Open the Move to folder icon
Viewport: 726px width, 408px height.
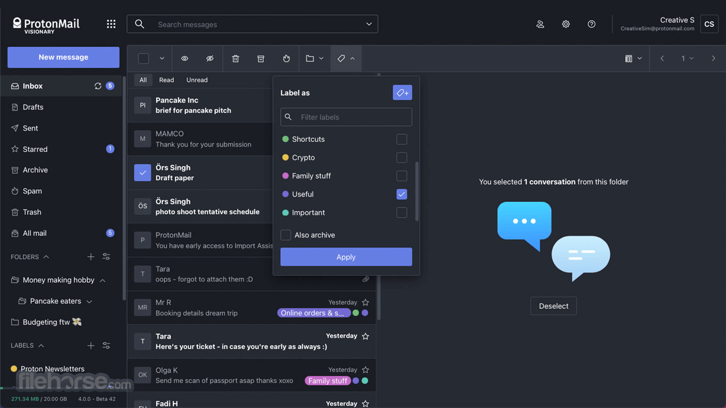(310, 58)
